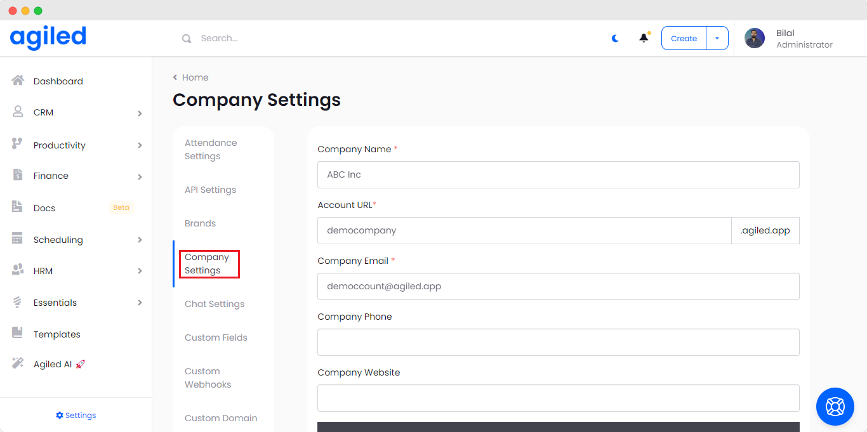Open notifications via the bell icon
This screenshot has width=867, height=432.
point(644,38)
